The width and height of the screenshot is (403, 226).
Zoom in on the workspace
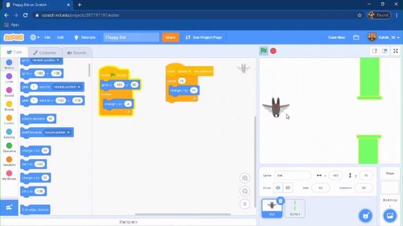pyautogui.click(x=245, y=178)
